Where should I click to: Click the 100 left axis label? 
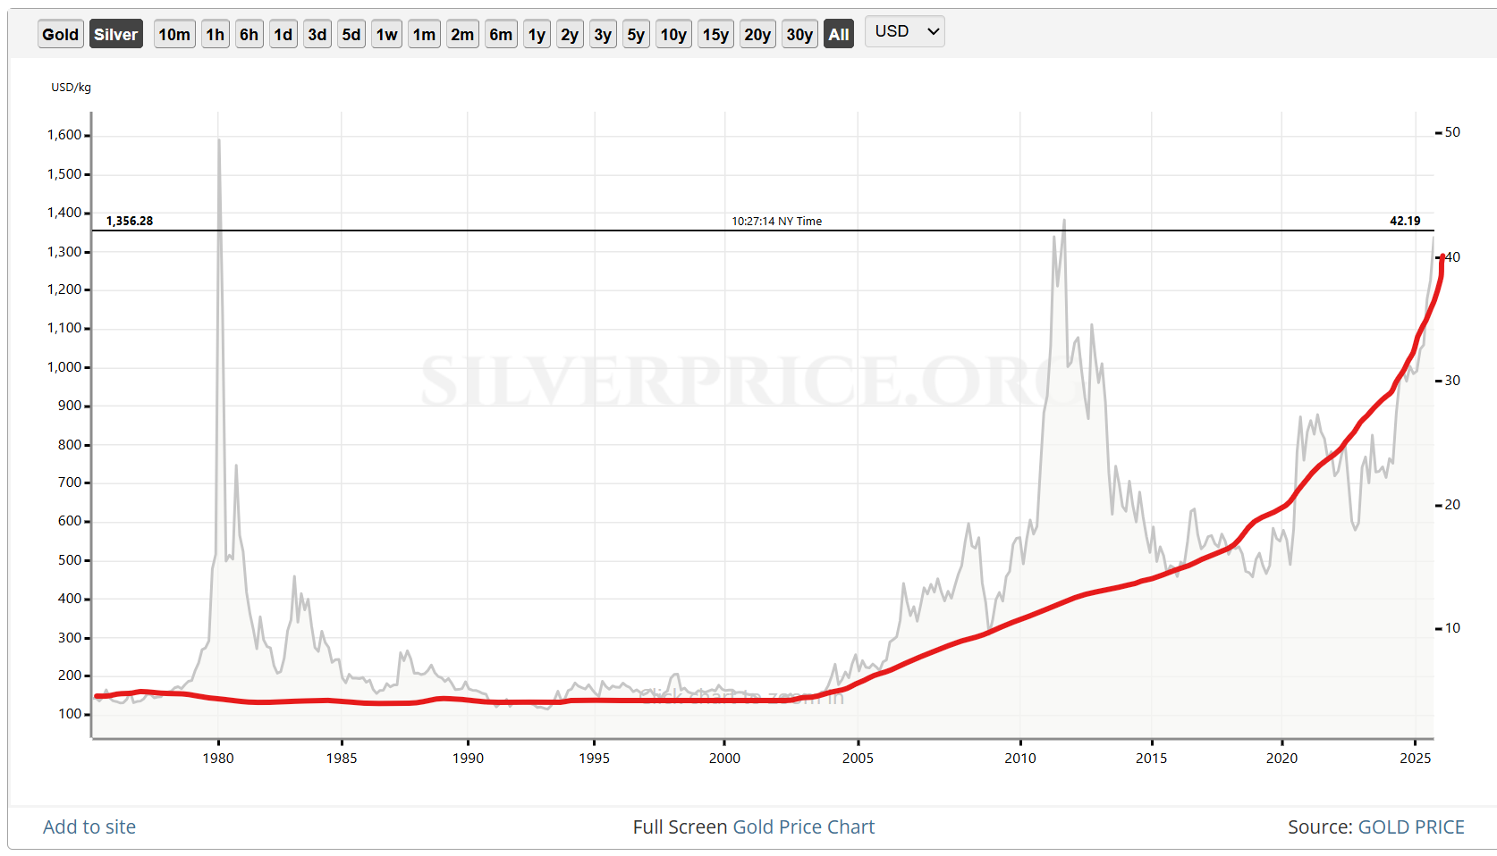(70, 714)
